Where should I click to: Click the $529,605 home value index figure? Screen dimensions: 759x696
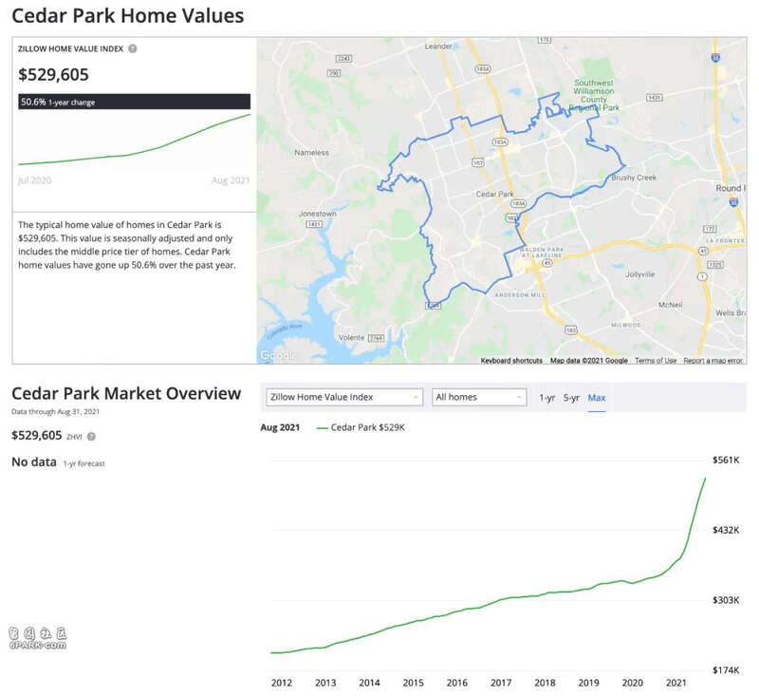53,75
